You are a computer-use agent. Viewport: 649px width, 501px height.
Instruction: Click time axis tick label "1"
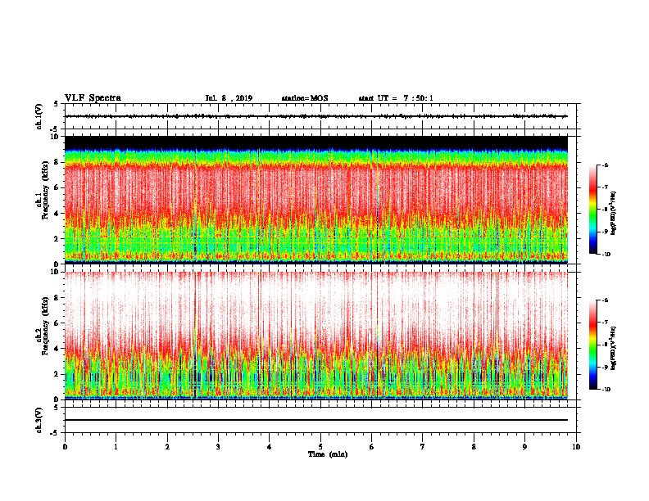coord(116,447)
